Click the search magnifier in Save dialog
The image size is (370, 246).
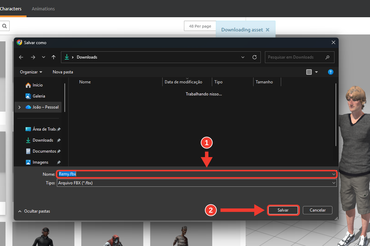click(327, 57)
